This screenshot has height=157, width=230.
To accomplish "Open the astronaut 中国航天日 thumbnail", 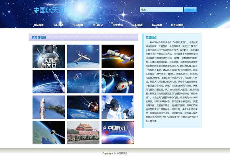I will [49, 56].
